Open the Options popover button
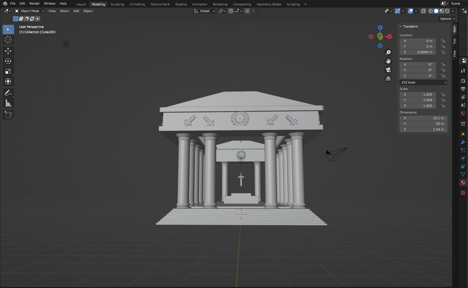 tap(447, 19)
